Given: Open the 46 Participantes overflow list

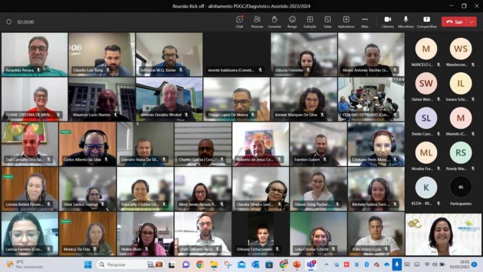Looking at the screenshot, I should [461, 190].
